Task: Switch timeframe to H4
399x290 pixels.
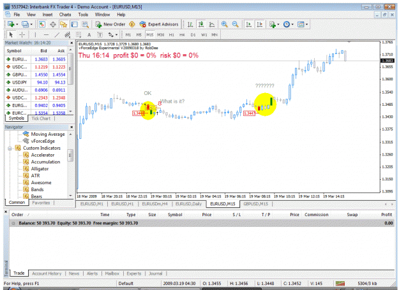Action: 182,35
